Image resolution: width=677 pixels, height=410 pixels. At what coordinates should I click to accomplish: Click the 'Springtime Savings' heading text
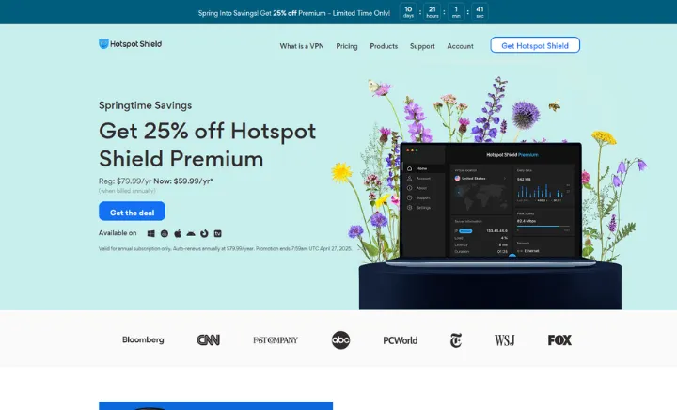click(145, 105)
